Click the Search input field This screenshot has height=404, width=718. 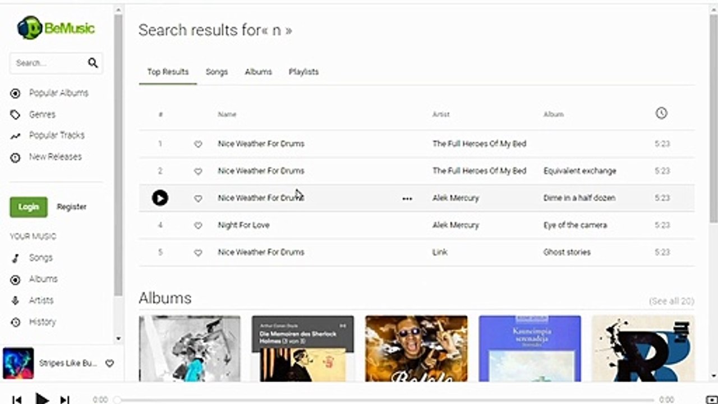tap(49, 63)
